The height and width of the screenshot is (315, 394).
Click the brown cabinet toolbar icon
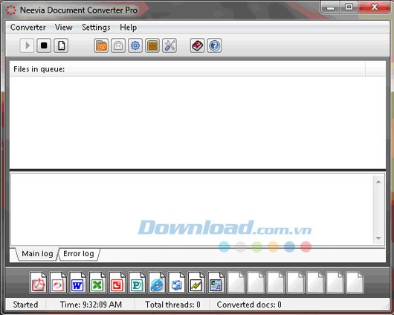[x=152, y=45]
